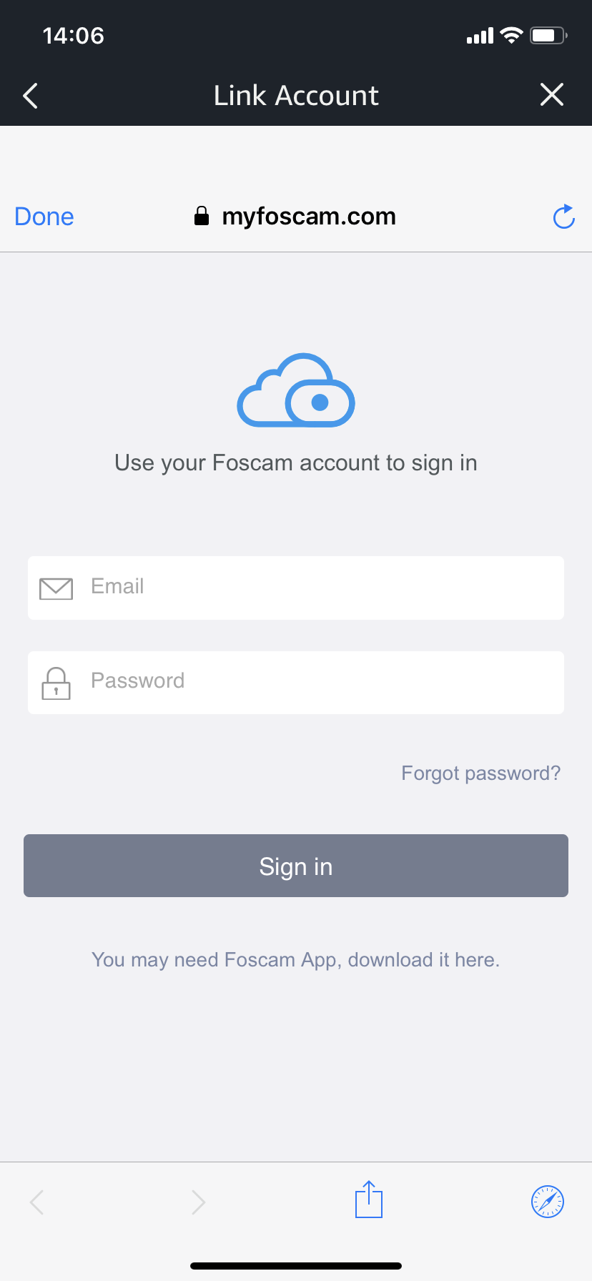Viewport: 592px width, 1281px height.
Task: Open Safari via the compass icon
Action: point(547,1200)
